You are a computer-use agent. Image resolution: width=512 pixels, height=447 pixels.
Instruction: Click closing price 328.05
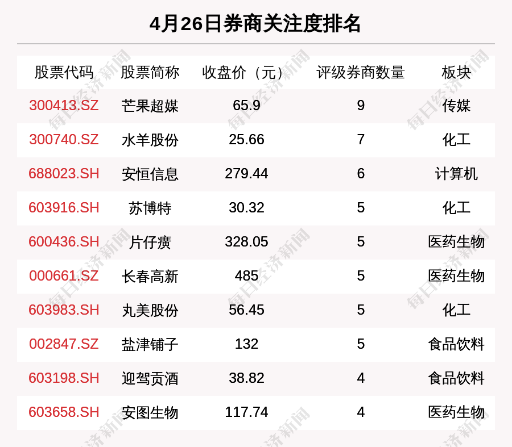pyautogui.click(x=246, y=242)
